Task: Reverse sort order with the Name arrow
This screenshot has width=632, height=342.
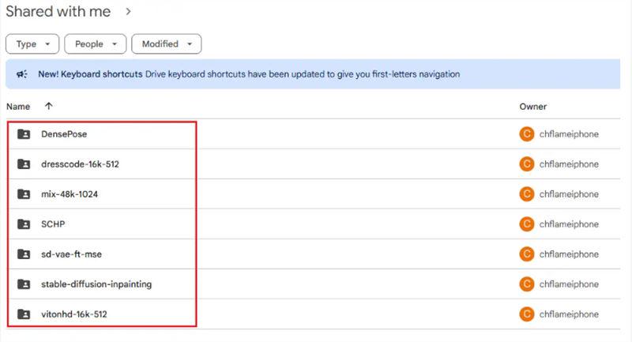Action: tap(49, 106)
